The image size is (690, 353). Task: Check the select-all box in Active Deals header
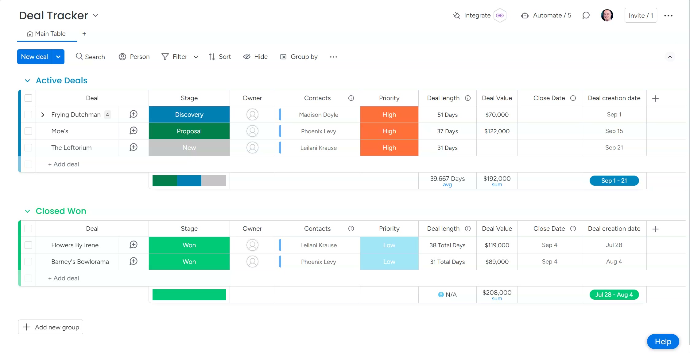point(28,98)
